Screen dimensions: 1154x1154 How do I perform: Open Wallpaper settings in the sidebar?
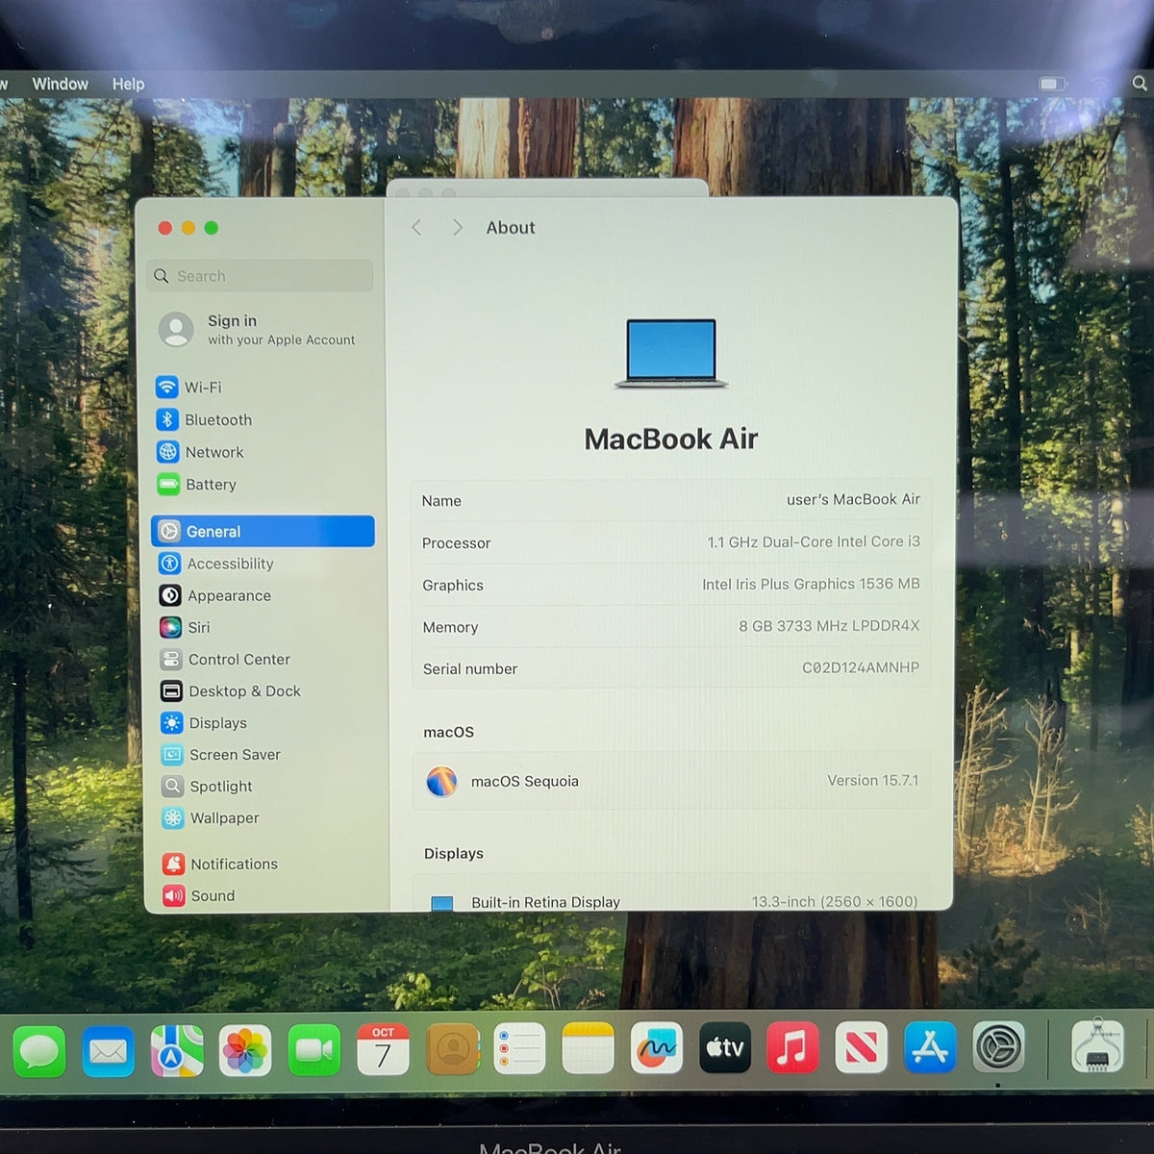tap(266, 818)
